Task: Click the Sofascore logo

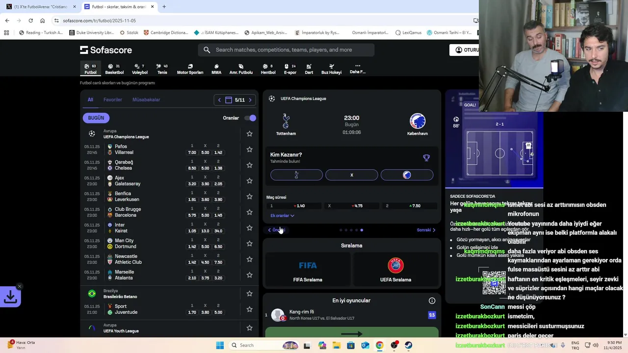Action: [x=106, y=50]
